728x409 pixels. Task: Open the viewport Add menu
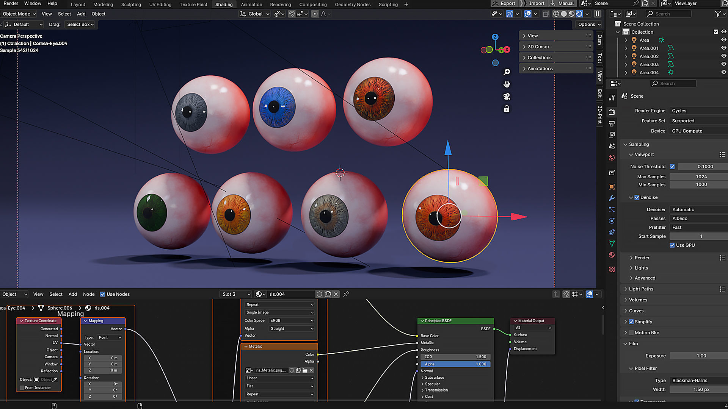(81, 14)
